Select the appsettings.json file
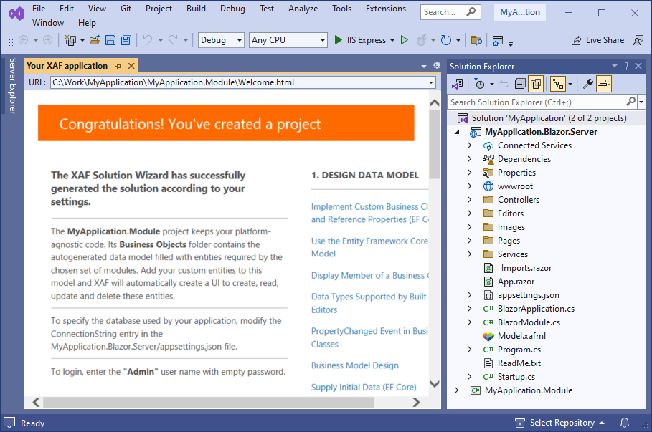652x432 pixels. point(528,295)
